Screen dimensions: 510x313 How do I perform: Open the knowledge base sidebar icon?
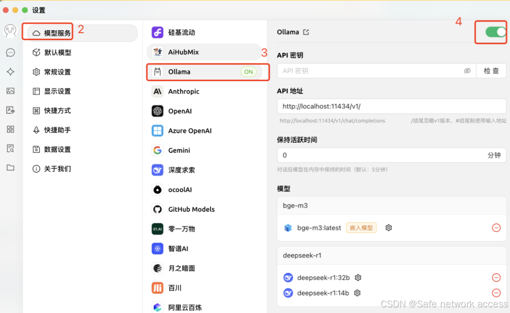point(11,148)
